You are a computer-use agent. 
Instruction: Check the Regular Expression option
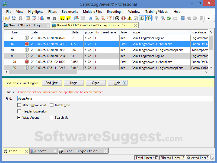tap(19, 111)
